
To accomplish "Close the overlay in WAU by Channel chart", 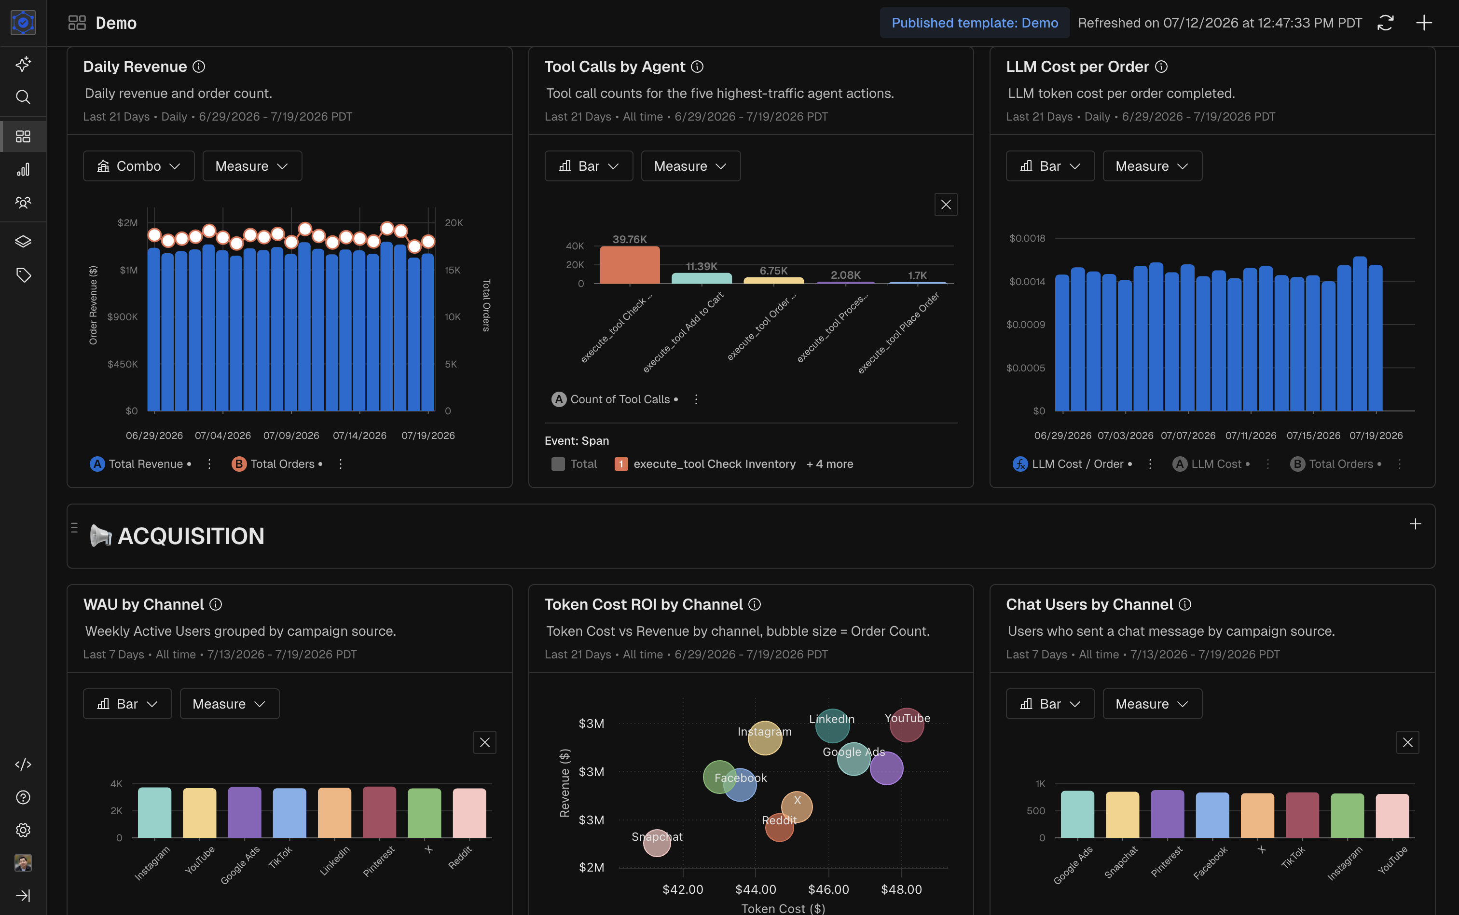I will point(485,742).
